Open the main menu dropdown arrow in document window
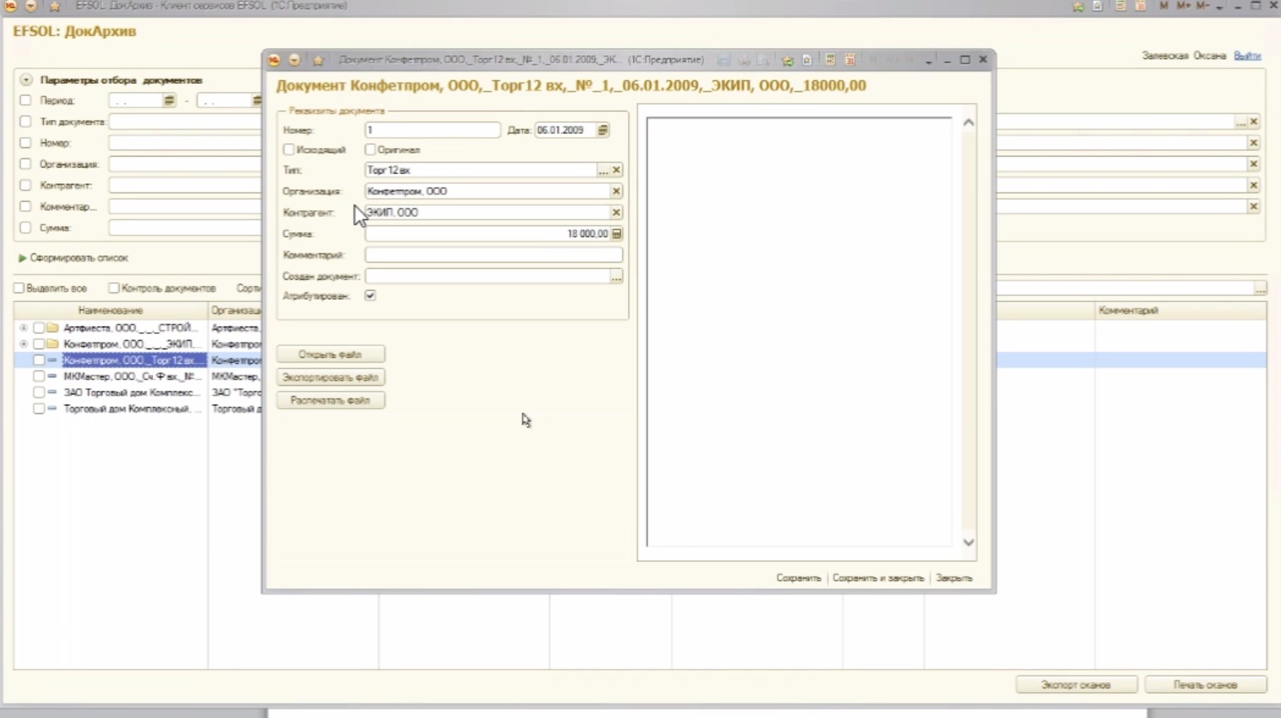 coord(294,60)
